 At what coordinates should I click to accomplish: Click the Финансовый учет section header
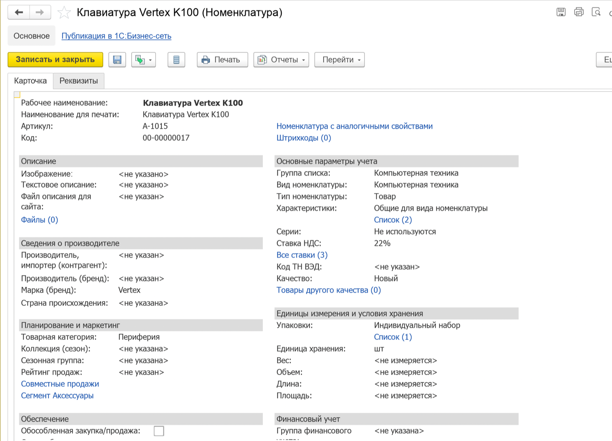pos(397,419)
